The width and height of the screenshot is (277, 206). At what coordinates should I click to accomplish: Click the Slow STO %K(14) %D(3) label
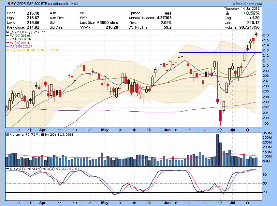click(x=33, y=169)
